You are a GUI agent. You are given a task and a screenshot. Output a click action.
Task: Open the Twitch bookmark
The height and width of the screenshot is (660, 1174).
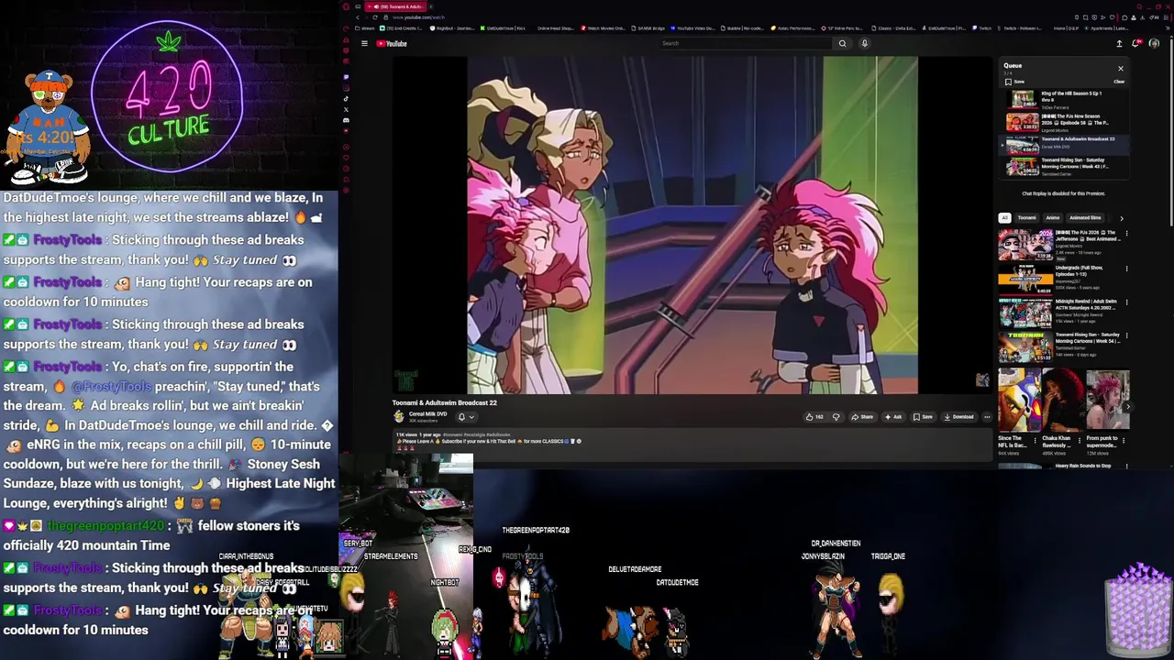click(x=982, y=28)
